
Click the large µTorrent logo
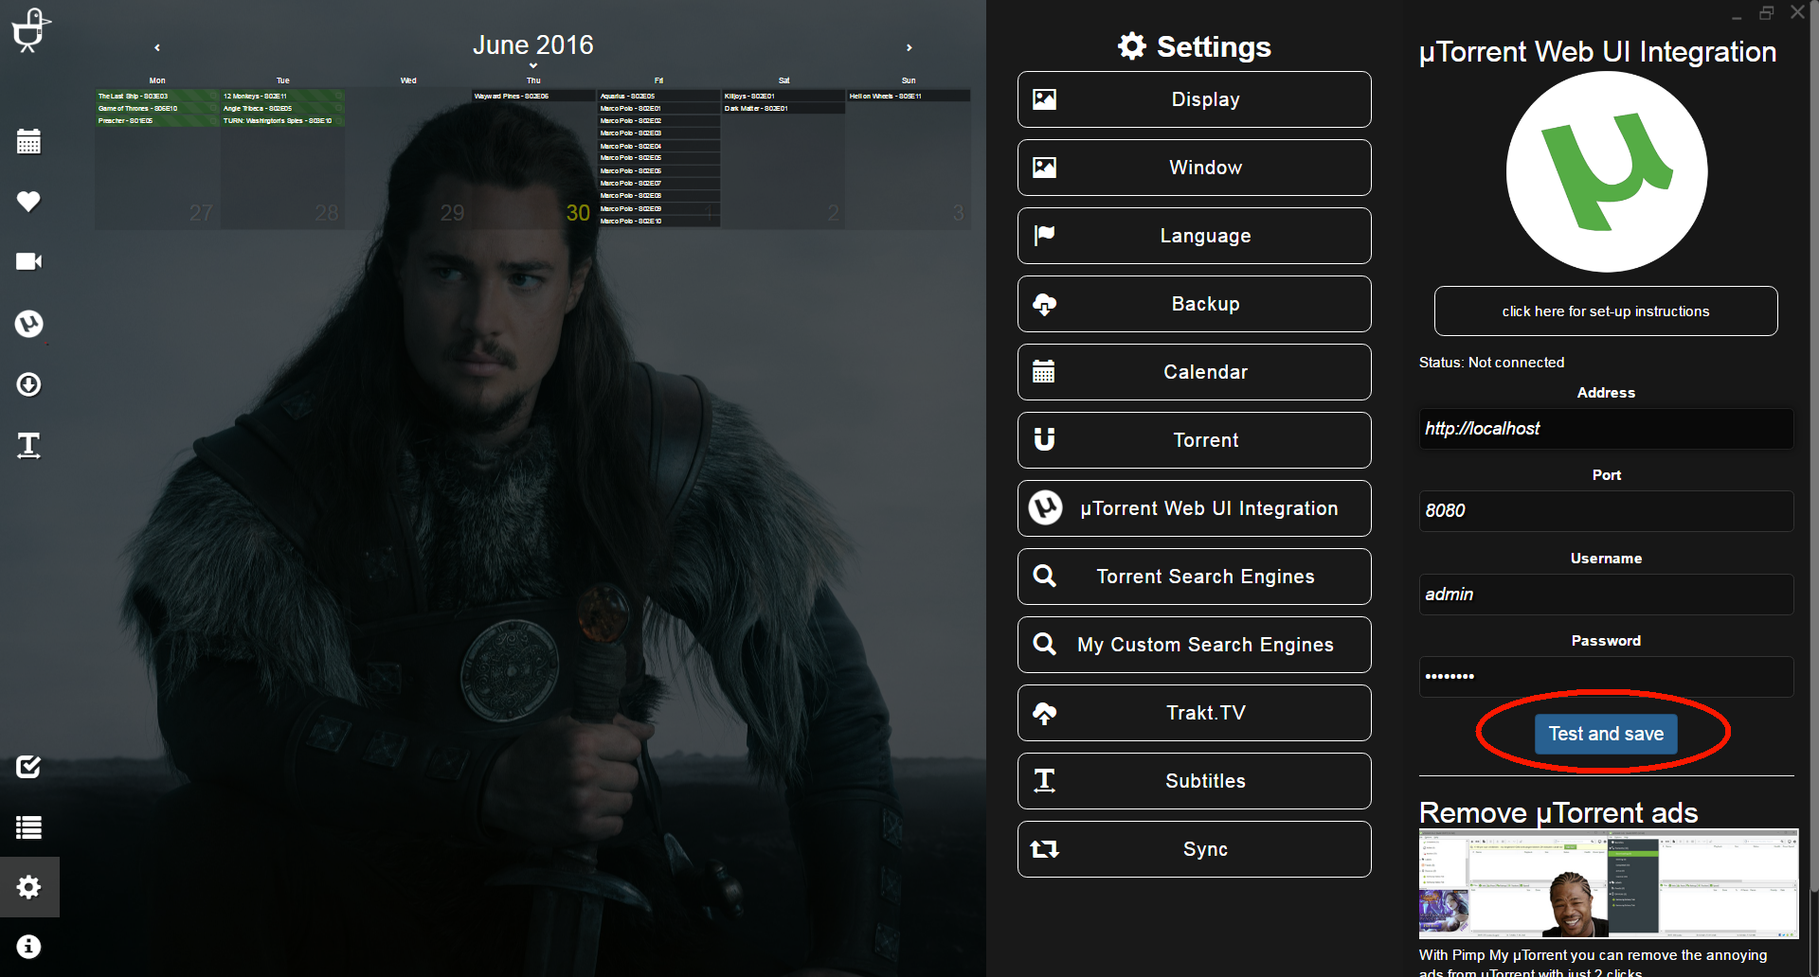click(x=1606, y=172)
